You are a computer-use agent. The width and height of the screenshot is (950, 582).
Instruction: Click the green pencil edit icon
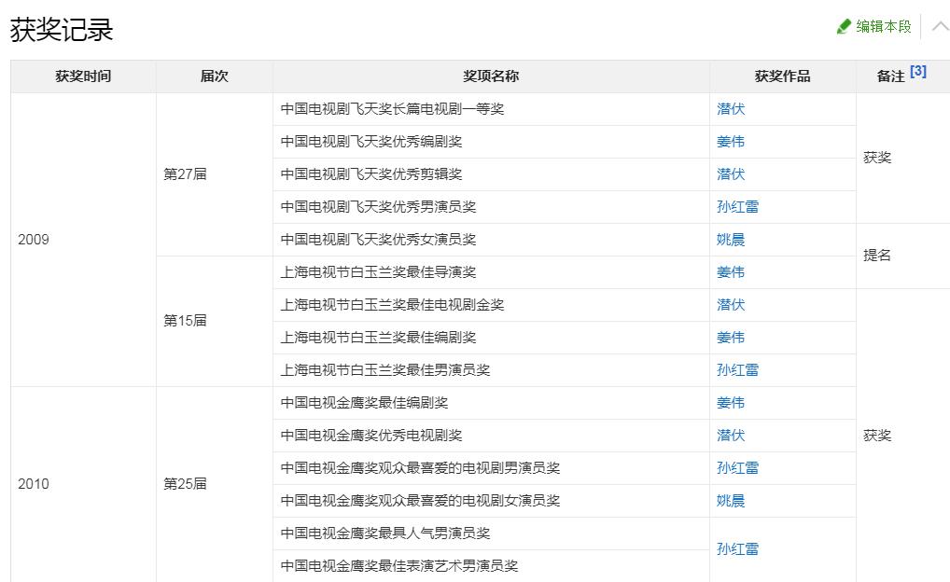[843, 26]
